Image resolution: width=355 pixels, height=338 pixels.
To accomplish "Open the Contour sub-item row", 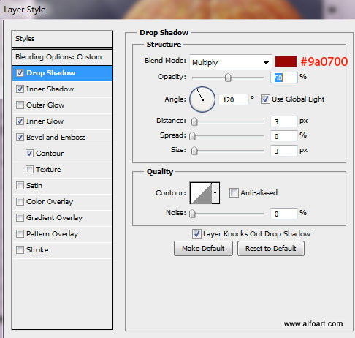I will coord(62,154).
